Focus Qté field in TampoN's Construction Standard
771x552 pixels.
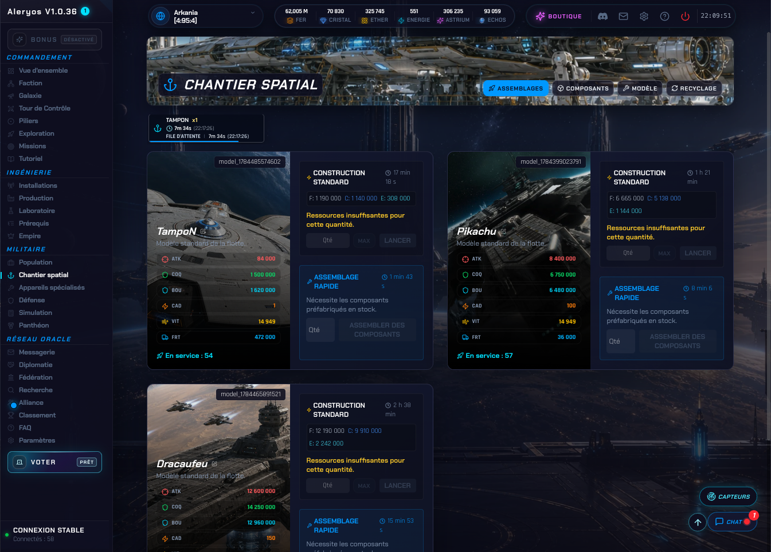[327, 240]
